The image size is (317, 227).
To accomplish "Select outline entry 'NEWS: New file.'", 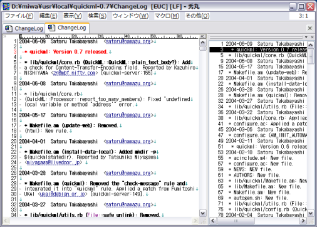I will (x=252, y=169).
